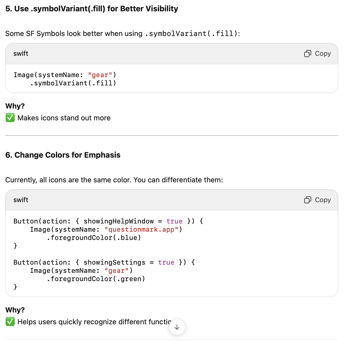This screenshot has width=344, height=341.
Task: Click the second 'Why?' label
Action: coord(15,310)
